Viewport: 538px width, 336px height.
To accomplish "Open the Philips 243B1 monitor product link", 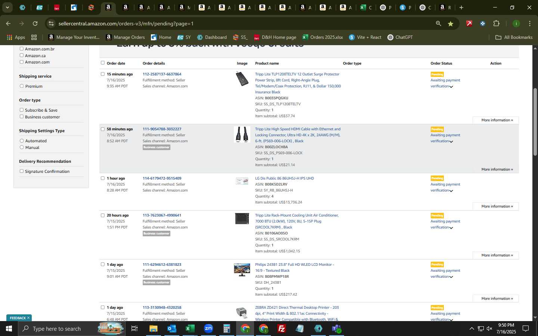I will point(294,267).
